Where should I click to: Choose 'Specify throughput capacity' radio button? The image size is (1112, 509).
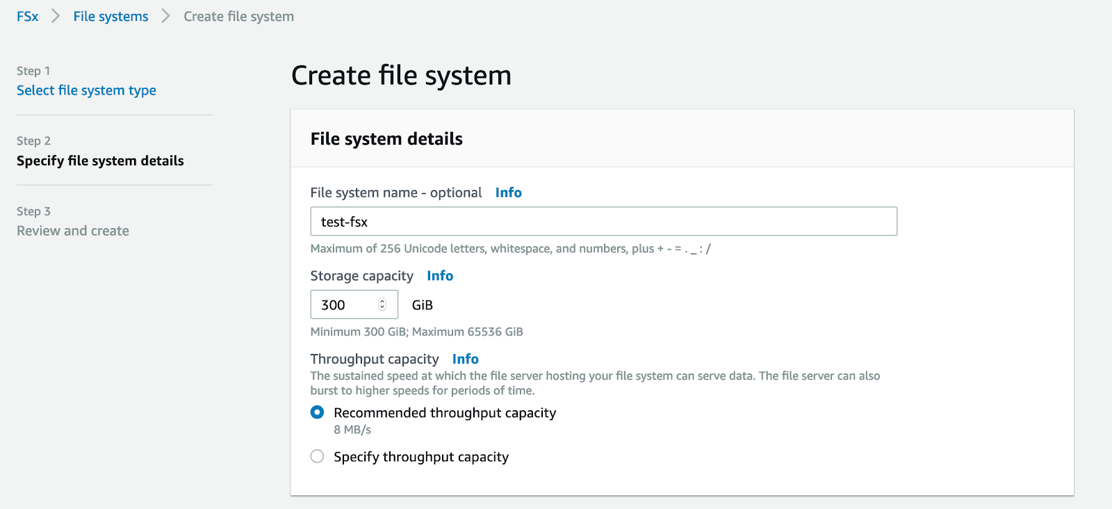pyautogui.click(x=318, y=457)
